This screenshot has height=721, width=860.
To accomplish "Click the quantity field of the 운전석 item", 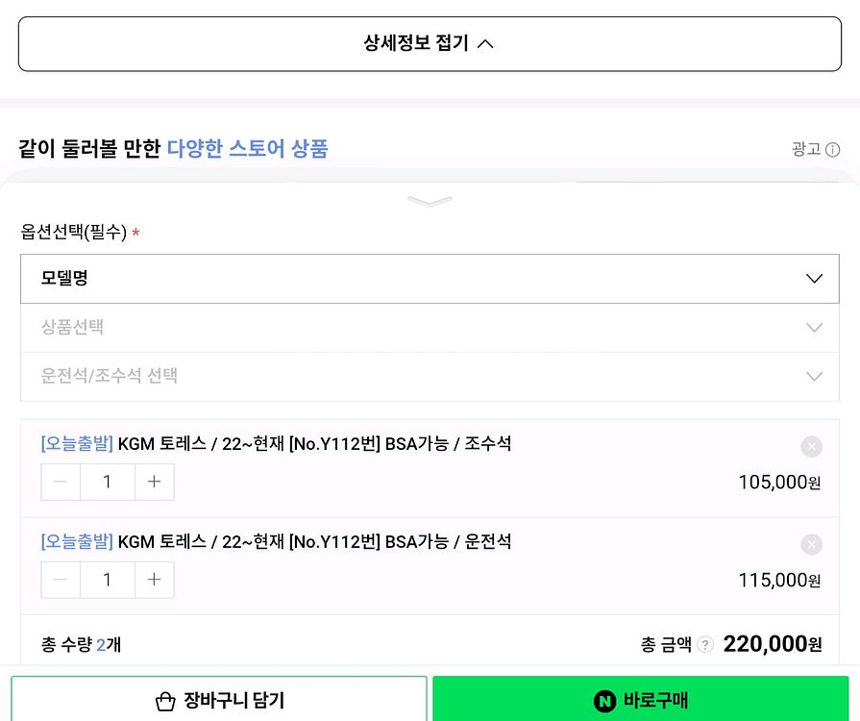I will coord(107,580).
